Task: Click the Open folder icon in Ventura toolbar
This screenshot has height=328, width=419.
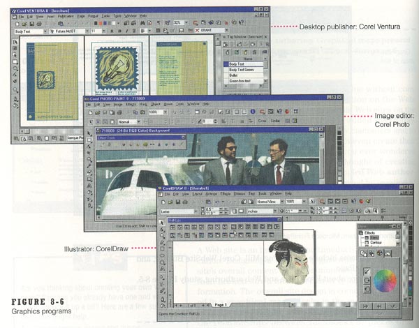Action: [x=24, y=24]
